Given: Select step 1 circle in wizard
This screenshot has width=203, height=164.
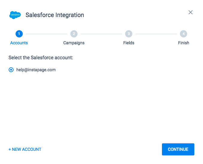Looking at the screenshot, I should [x=19, y=34].
